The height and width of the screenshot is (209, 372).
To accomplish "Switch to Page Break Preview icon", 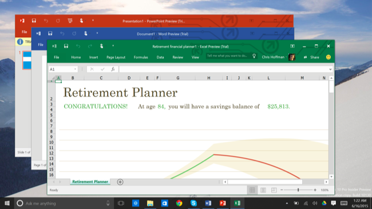I will point(274,190).
